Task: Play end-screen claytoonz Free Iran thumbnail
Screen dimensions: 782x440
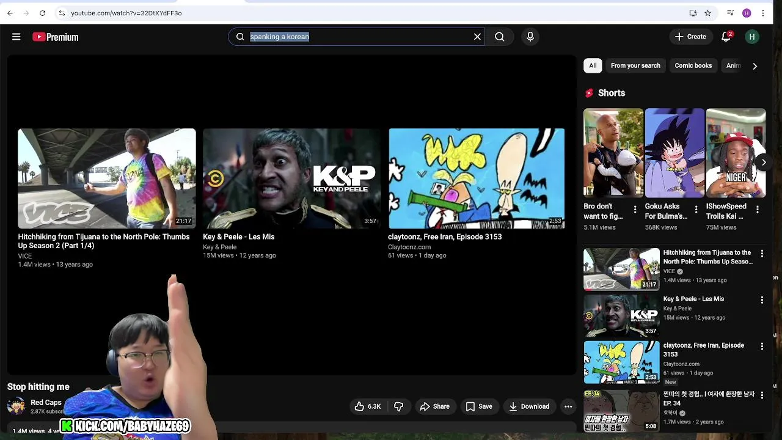Action: [477, 178]
